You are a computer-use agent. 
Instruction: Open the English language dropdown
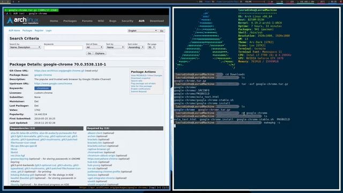143,31
